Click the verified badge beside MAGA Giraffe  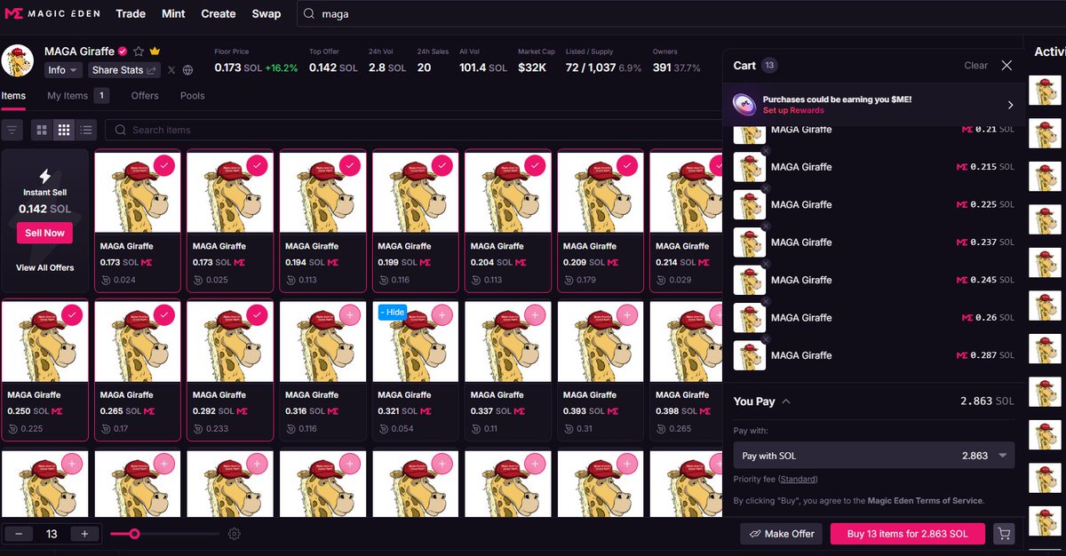(123, 52)
